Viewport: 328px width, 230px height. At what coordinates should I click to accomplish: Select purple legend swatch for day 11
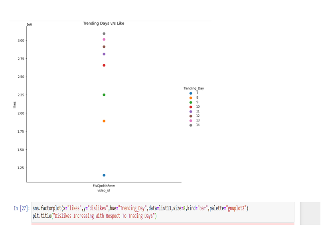tap(191, 111)
